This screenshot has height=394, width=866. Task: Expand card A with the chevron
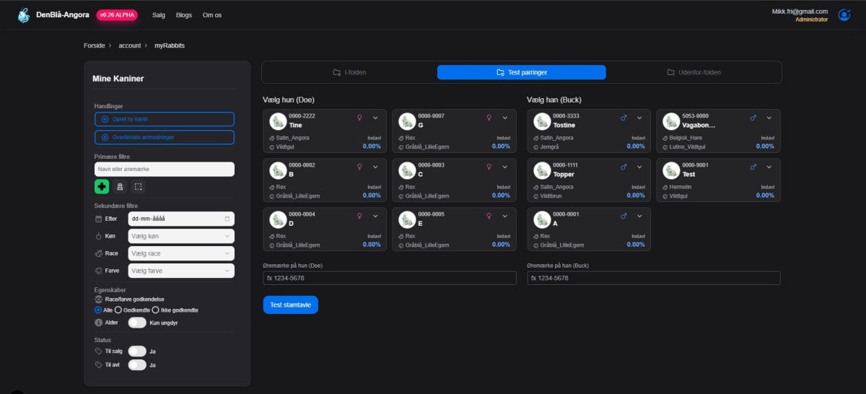click(639, 216)
